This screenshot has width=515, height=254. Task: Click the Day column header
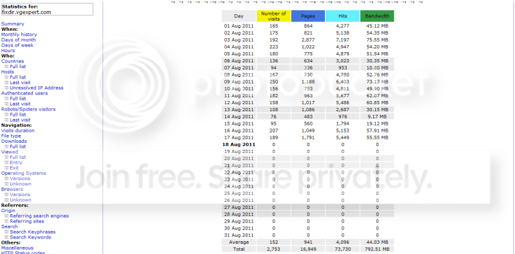coord(238,16)
